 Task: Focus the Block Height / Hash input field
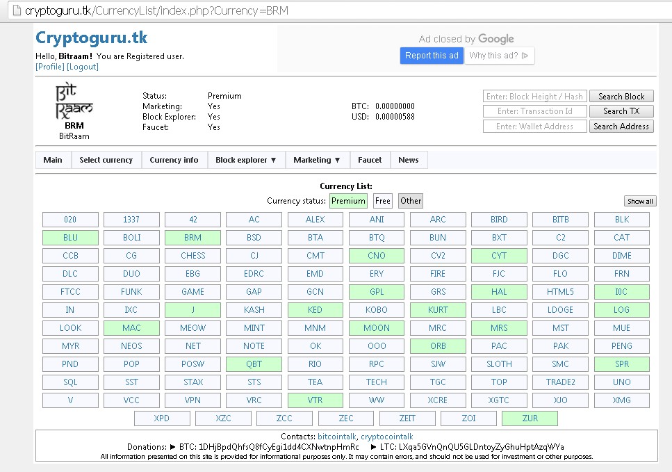[535, 96]
